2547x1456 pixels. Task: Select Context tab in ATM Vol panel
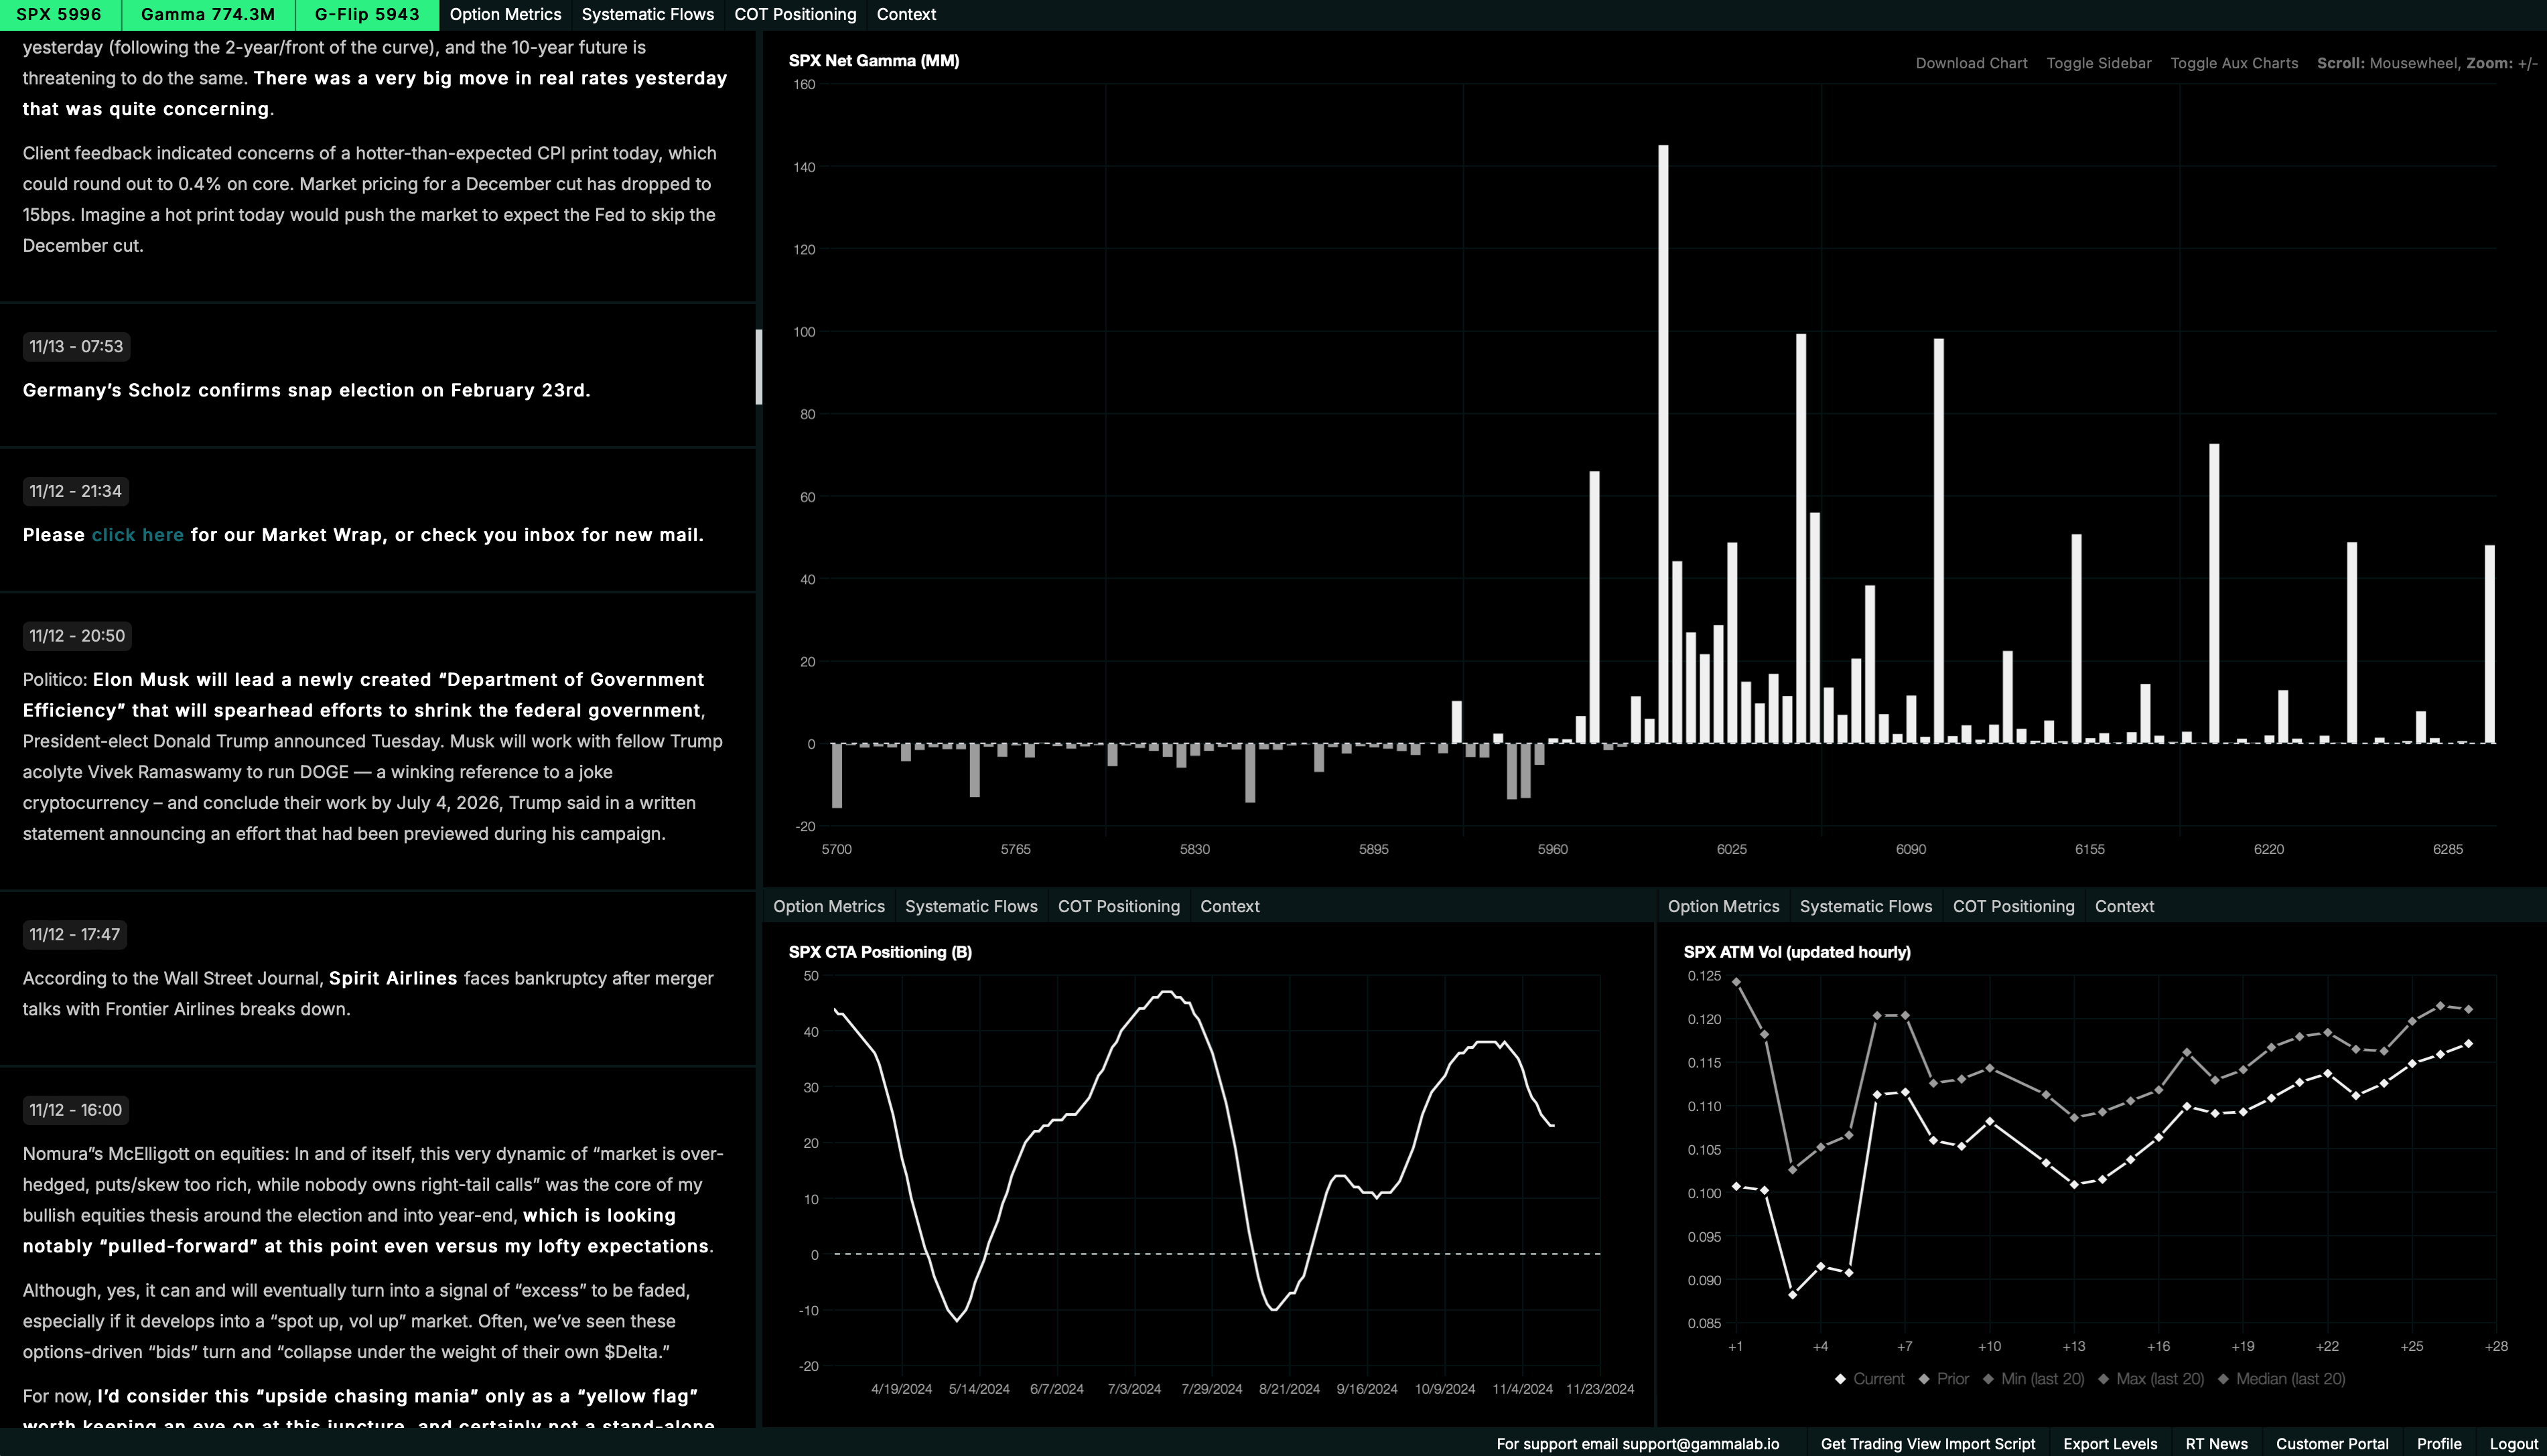tap(2124, 906)
